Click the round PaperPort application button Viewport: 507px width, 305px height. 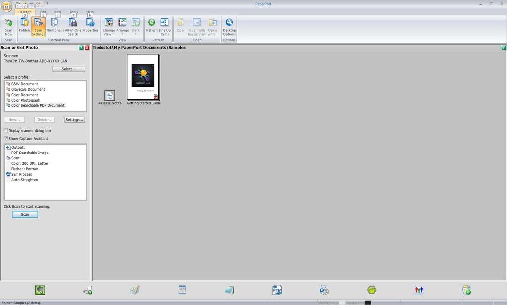pos(6,6)
